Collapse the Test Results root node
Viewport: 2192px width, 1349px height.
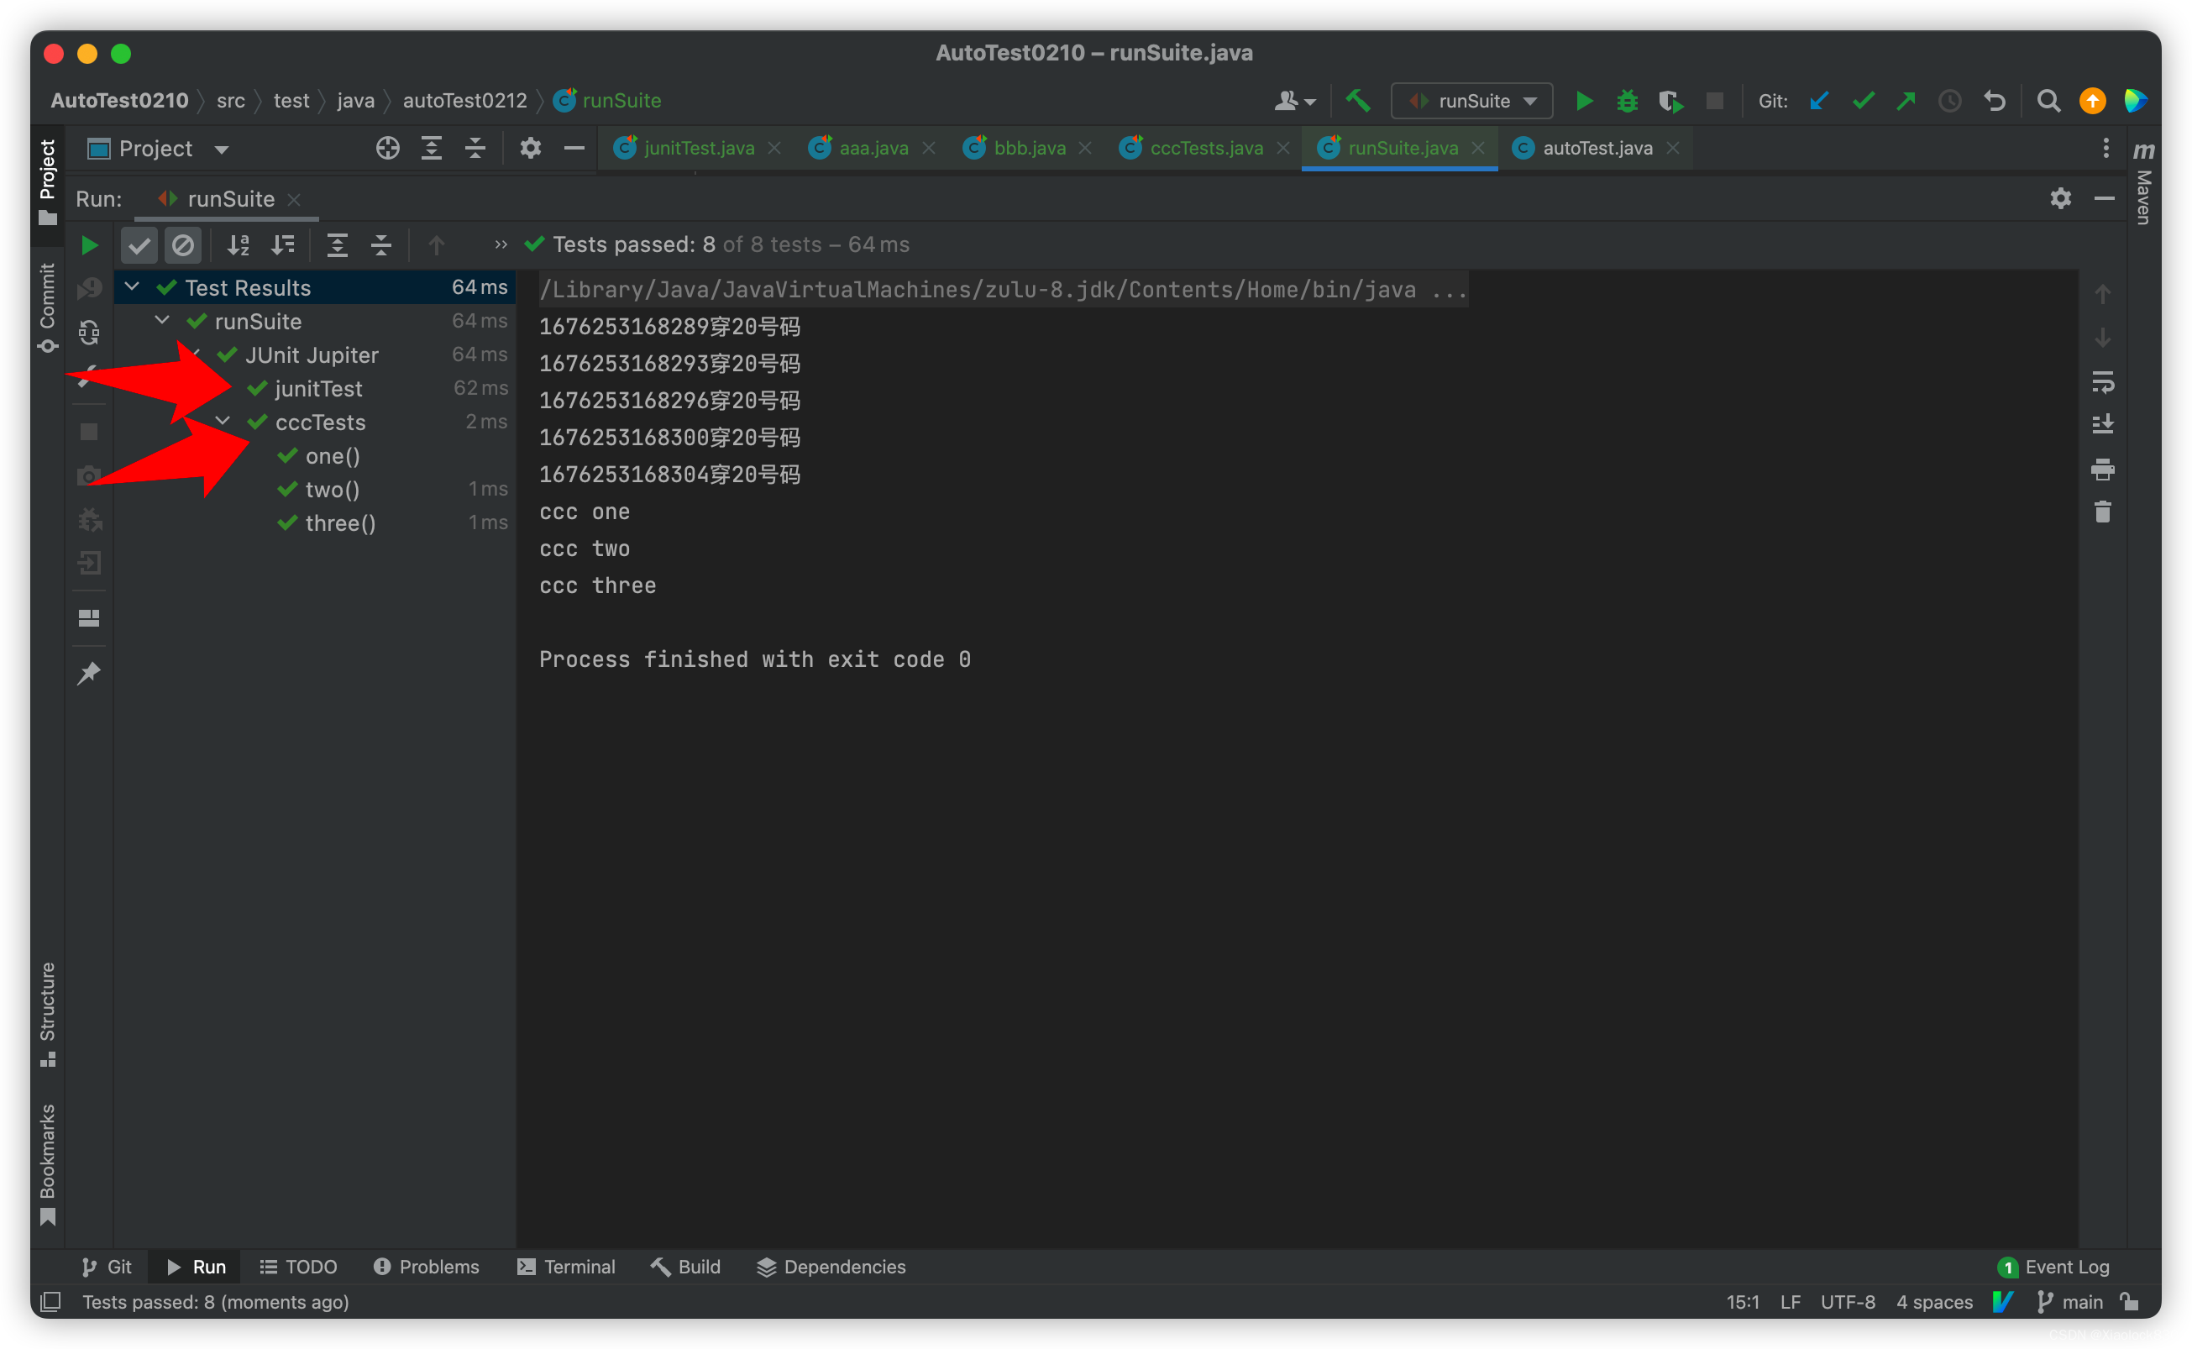coord(132,286)
